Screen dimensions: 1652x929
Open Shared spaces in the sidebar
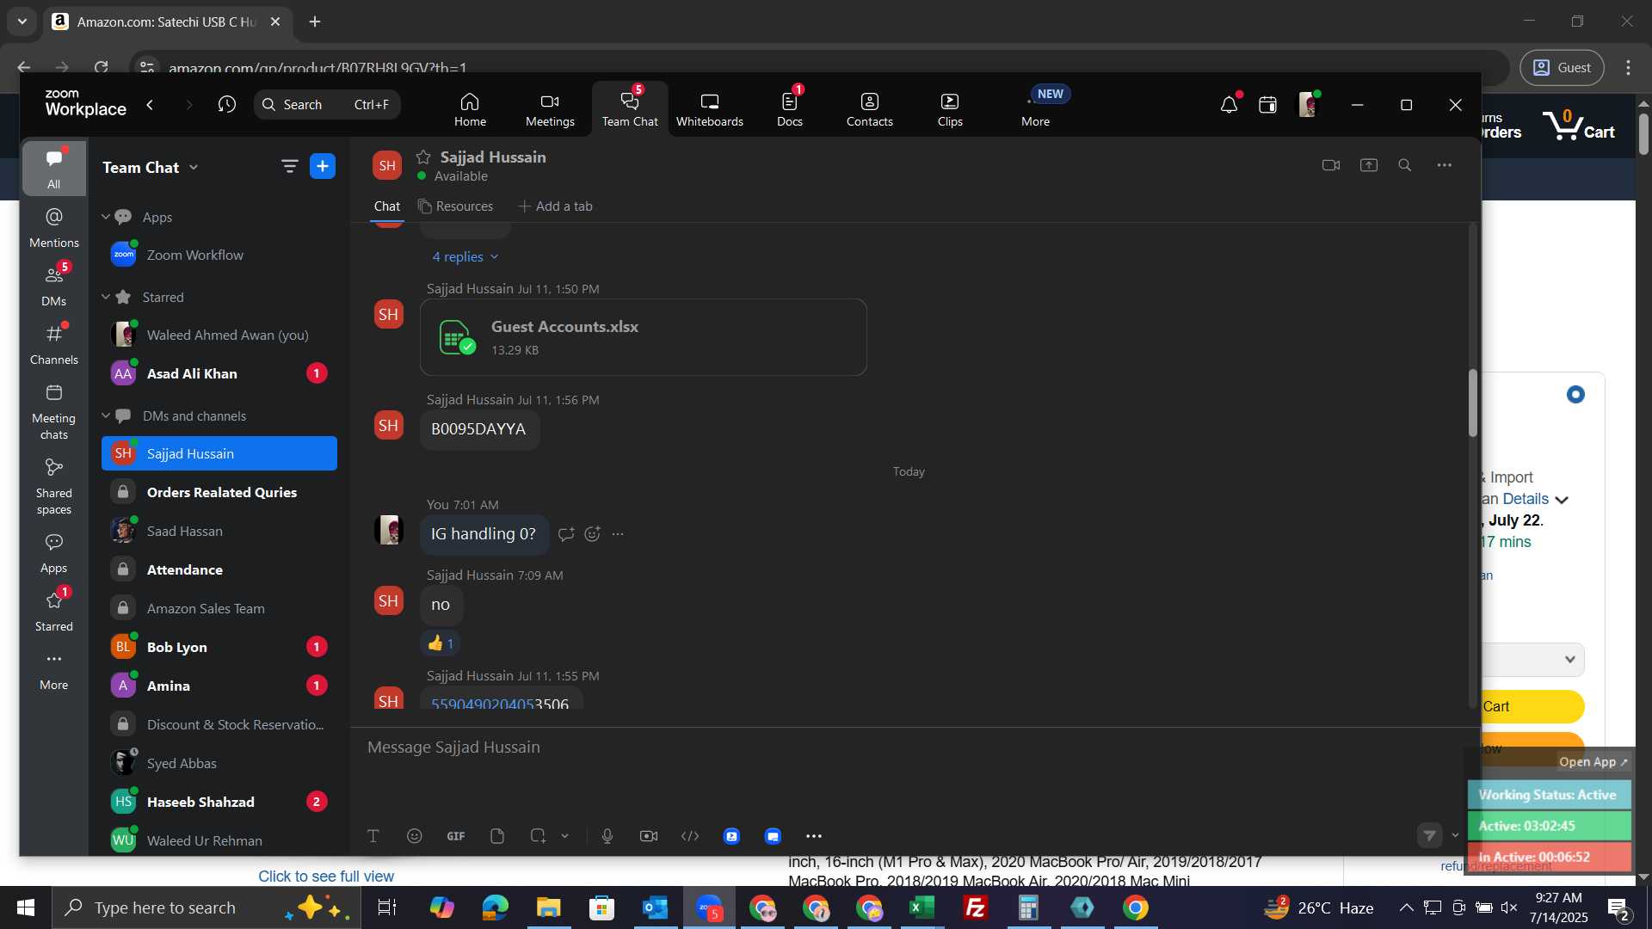[53, 486]
